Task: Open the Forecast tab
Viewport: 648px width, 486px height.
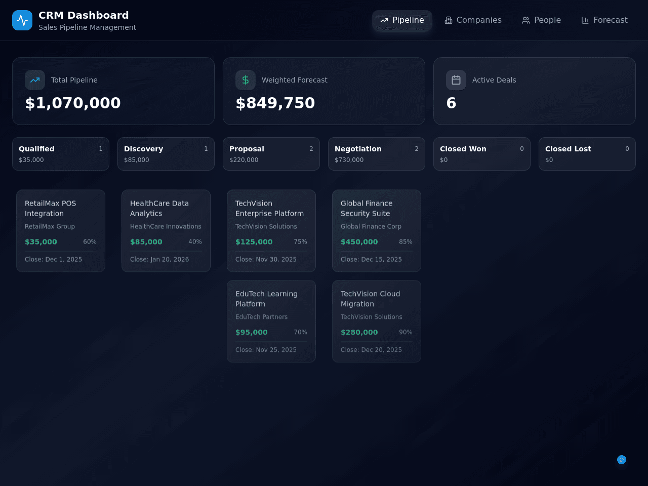Action: pos(604,20)
